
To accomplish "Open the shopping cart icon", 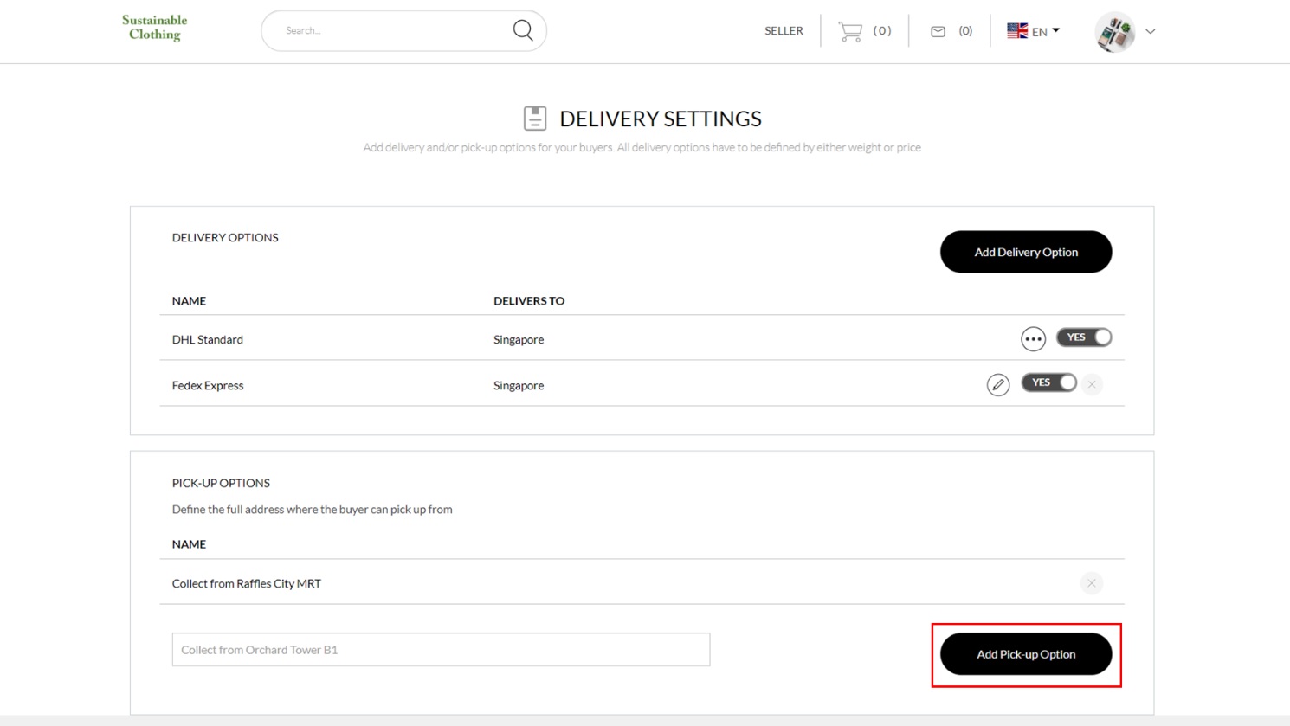I will click(850, 31).
